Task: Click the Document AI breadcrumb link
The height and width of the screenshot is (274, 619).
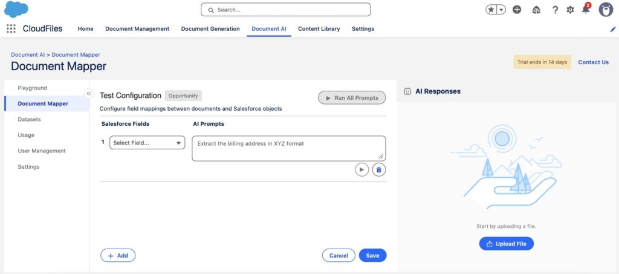Action: tap(28, 55)
